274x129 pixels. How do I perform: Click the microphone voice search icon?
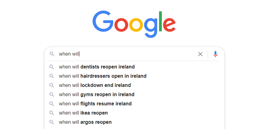[x=215, y=54]
